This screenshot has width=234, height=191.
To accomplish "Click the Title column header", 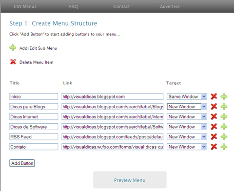I will [x=15, y=83].
